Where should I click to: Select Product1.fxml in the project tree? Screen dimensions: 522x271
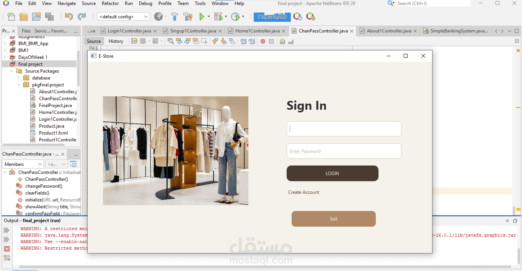click(x=53, y=133)
